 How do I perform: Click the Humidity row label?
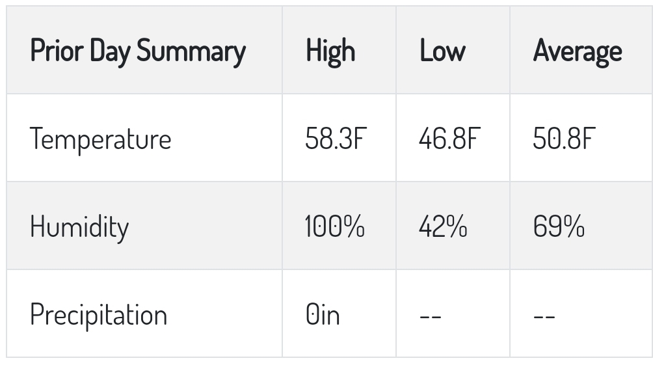click(79, 227)
